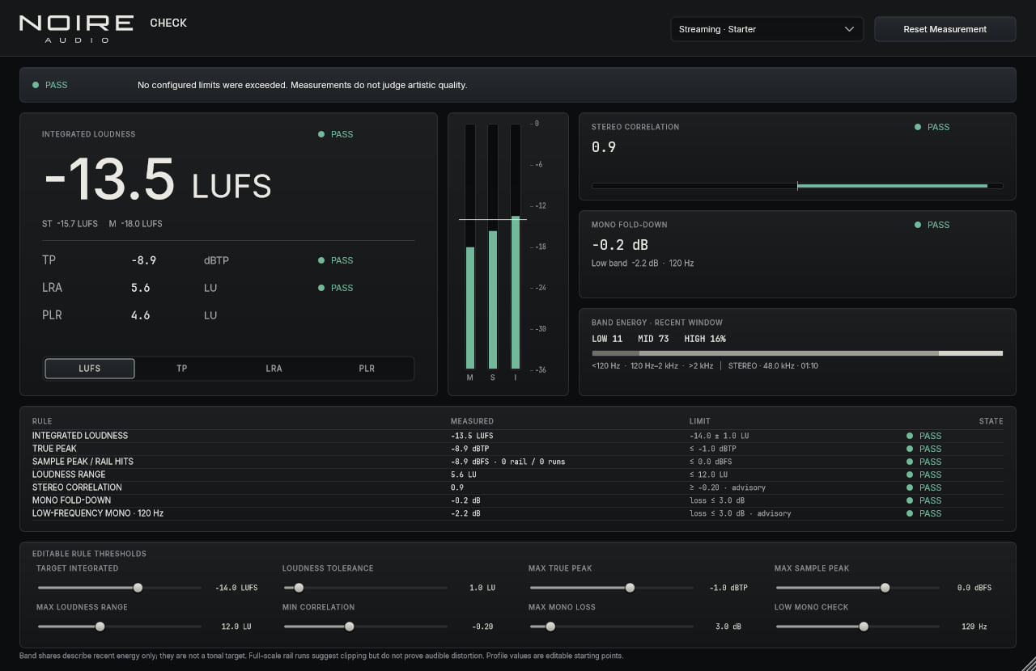
Task: Select the LOUDNESS RANGE rule row
Action: coord(517,475)
